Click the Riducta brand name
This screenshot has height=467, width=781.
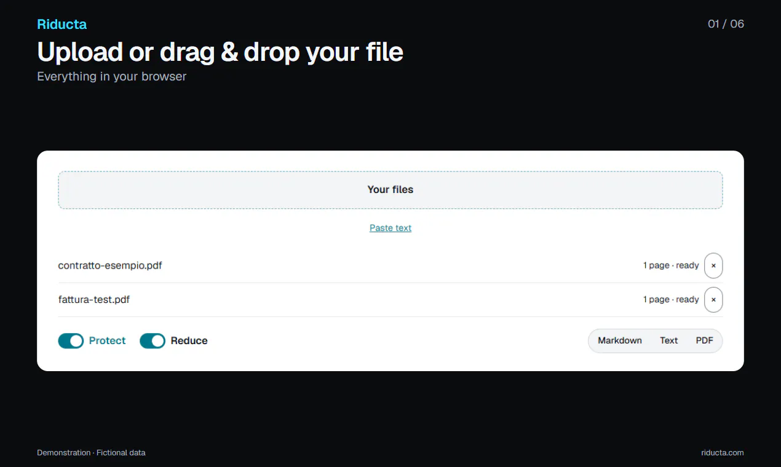click(x=62, y=25)
